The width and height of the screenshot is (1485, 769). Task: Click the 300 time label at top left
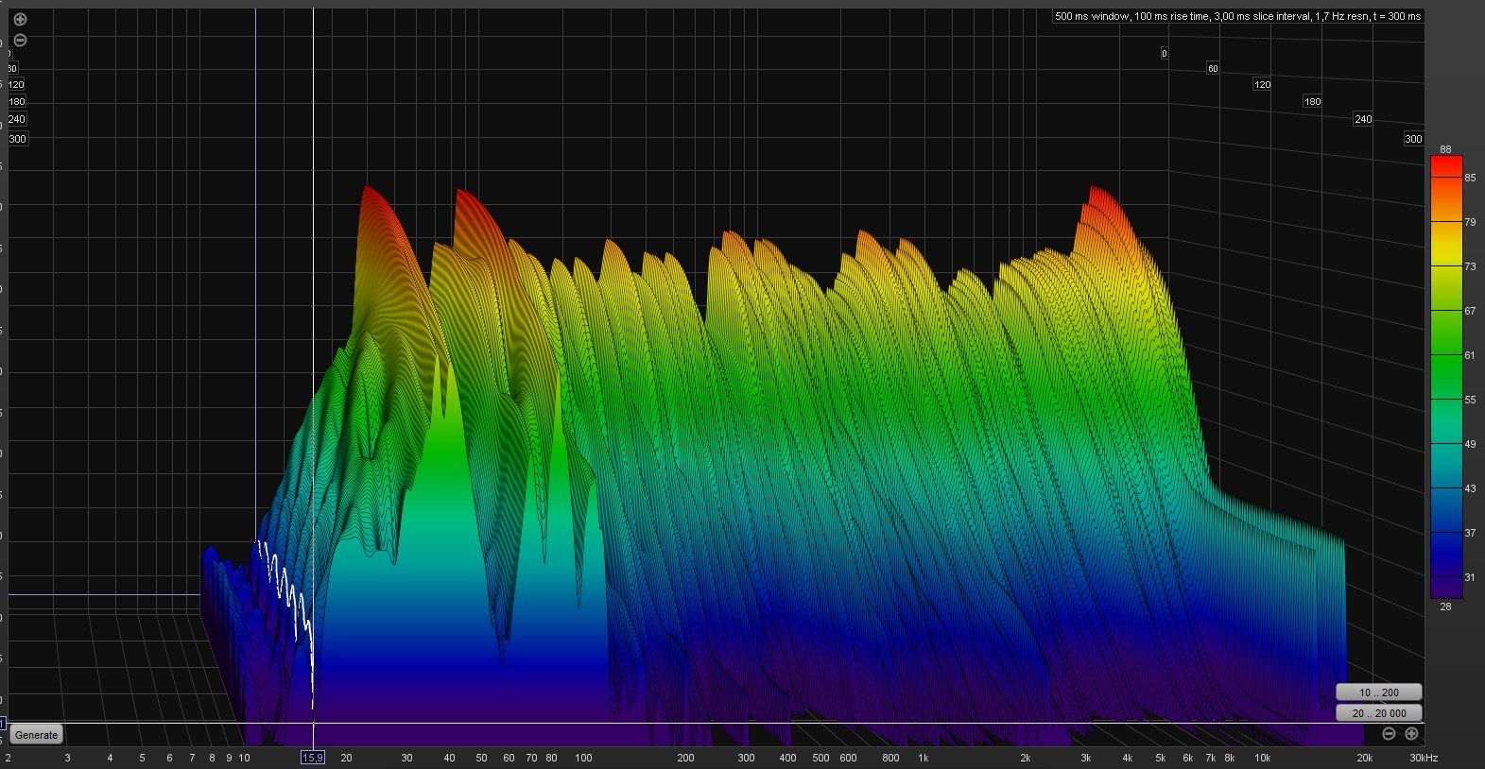point(17,139)
